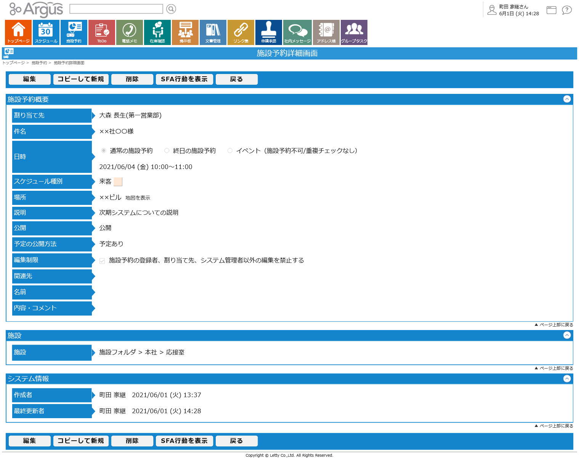Screen dimensions: 579x459
Task: Click the top 削除 button
Action: [132, 79]
